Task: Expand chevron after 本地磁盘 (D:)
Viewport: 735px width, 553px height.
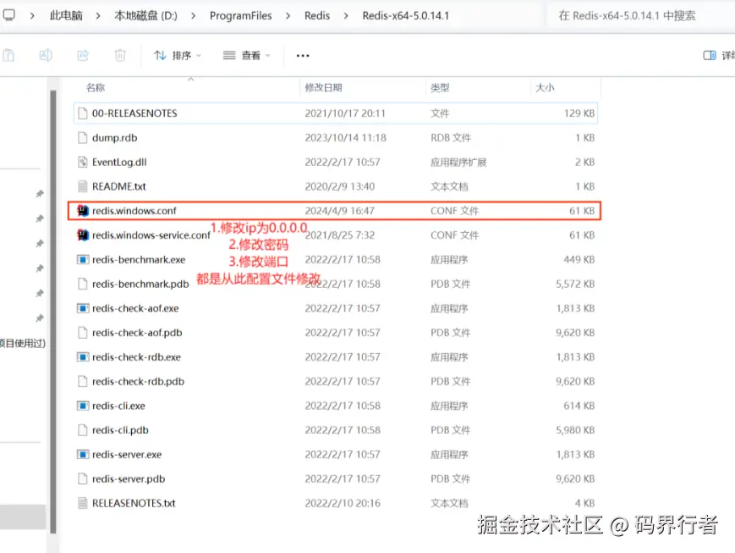Action: 193,15
